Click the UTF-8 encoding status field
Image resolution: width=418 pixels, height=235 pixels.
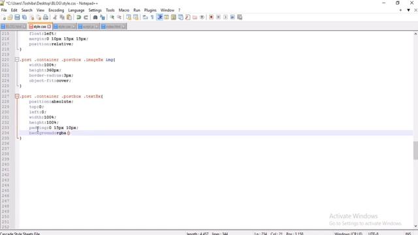tap(373, 234)
